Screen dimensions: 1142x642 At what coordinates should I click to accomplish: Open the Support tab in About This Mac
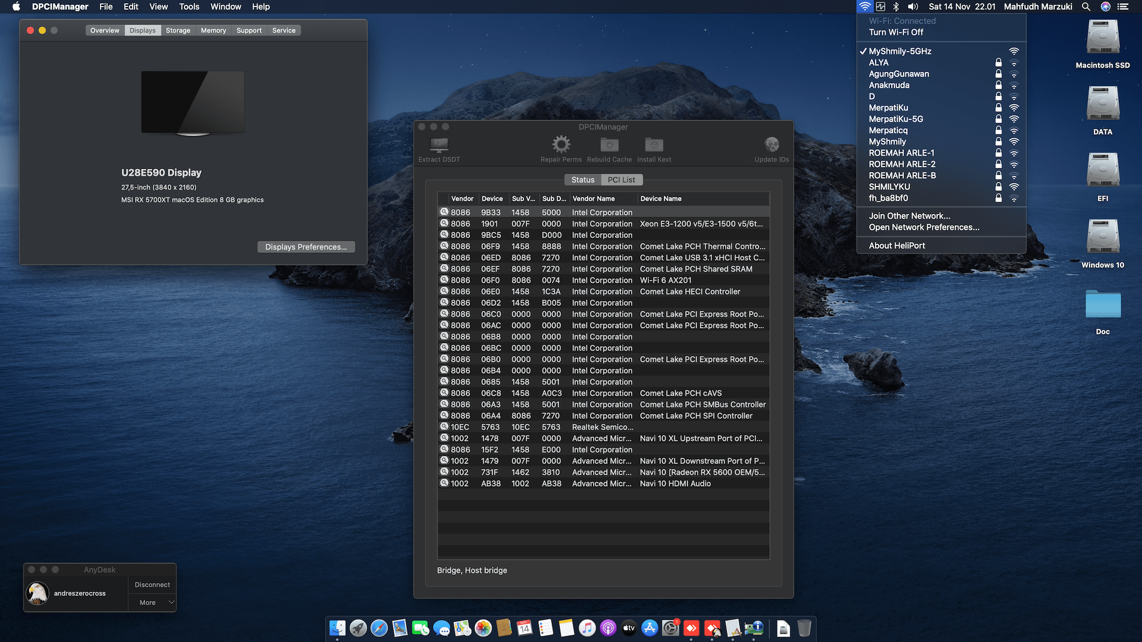tap(249, 30)
